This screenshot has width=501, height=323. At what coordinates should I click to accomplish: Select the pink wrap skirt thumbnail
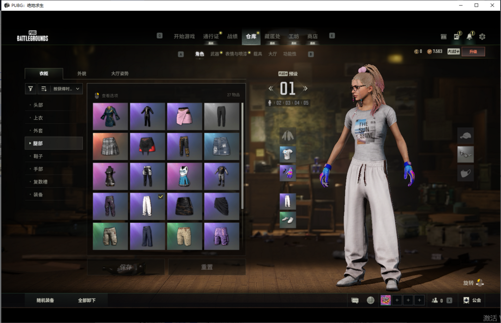pos(185,116)
